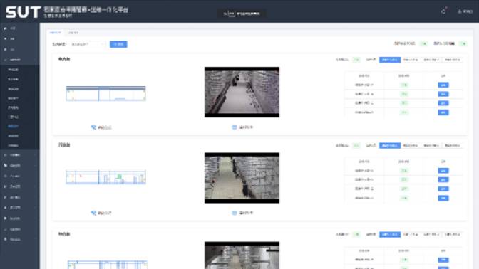
Task: Click the location map icon under first floor plan
Action: 93,127
